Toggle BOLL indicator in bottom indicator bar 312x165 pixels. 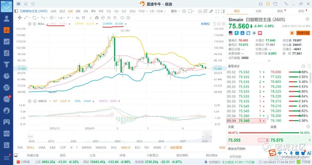coord(31,147)
